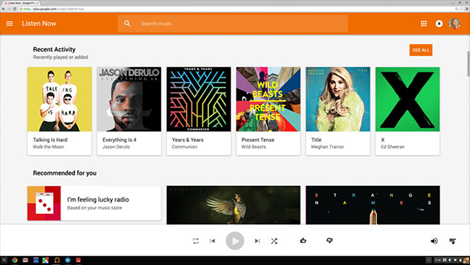470x265 pixels.
Task: Click the Ed Sheeran artist name
Action: pyautogui.click(x=393, y=147)
